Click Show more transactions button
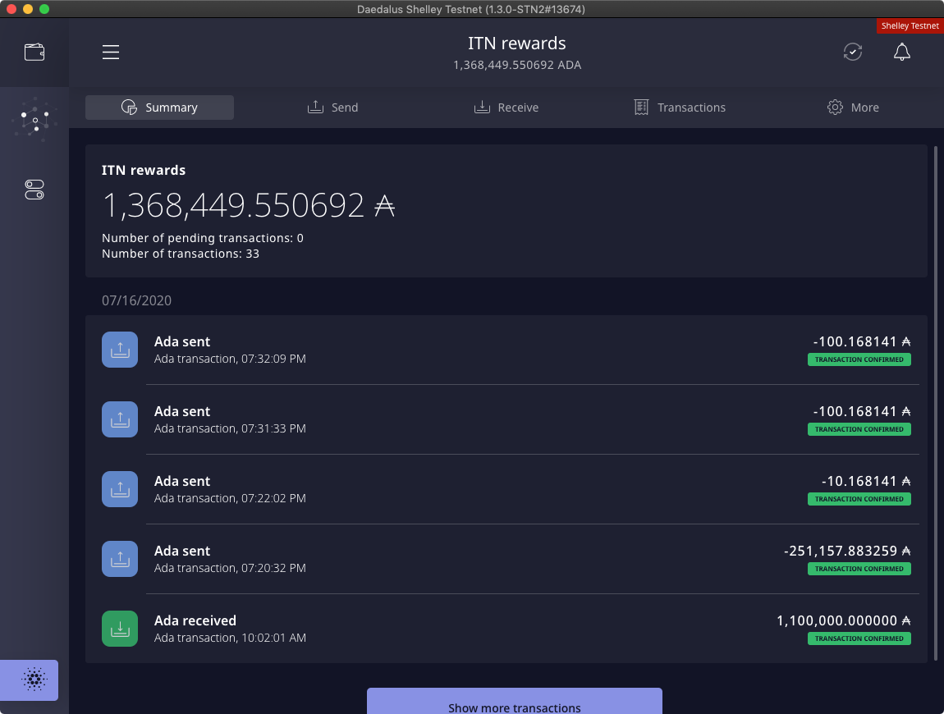 (x=514, y=704)
